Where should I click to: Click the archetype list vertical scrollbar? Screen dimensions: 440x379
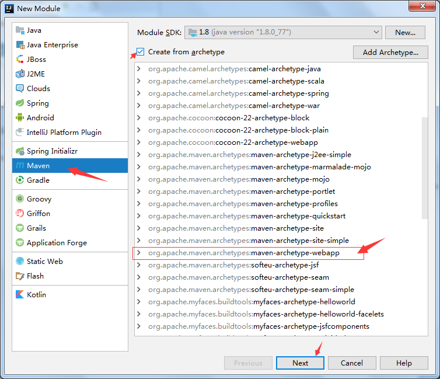click(x=425, y=168)
